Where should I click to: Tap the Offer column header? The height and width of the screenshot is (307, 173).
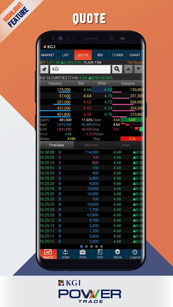102,83
